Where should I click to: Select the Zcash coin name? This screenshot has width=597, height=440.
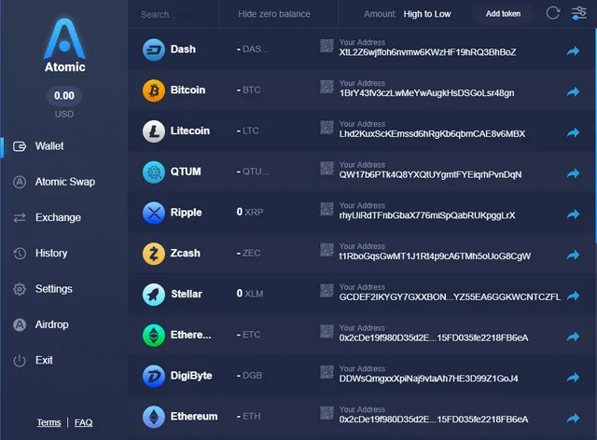pyautogui.click(x=185, y=254)
